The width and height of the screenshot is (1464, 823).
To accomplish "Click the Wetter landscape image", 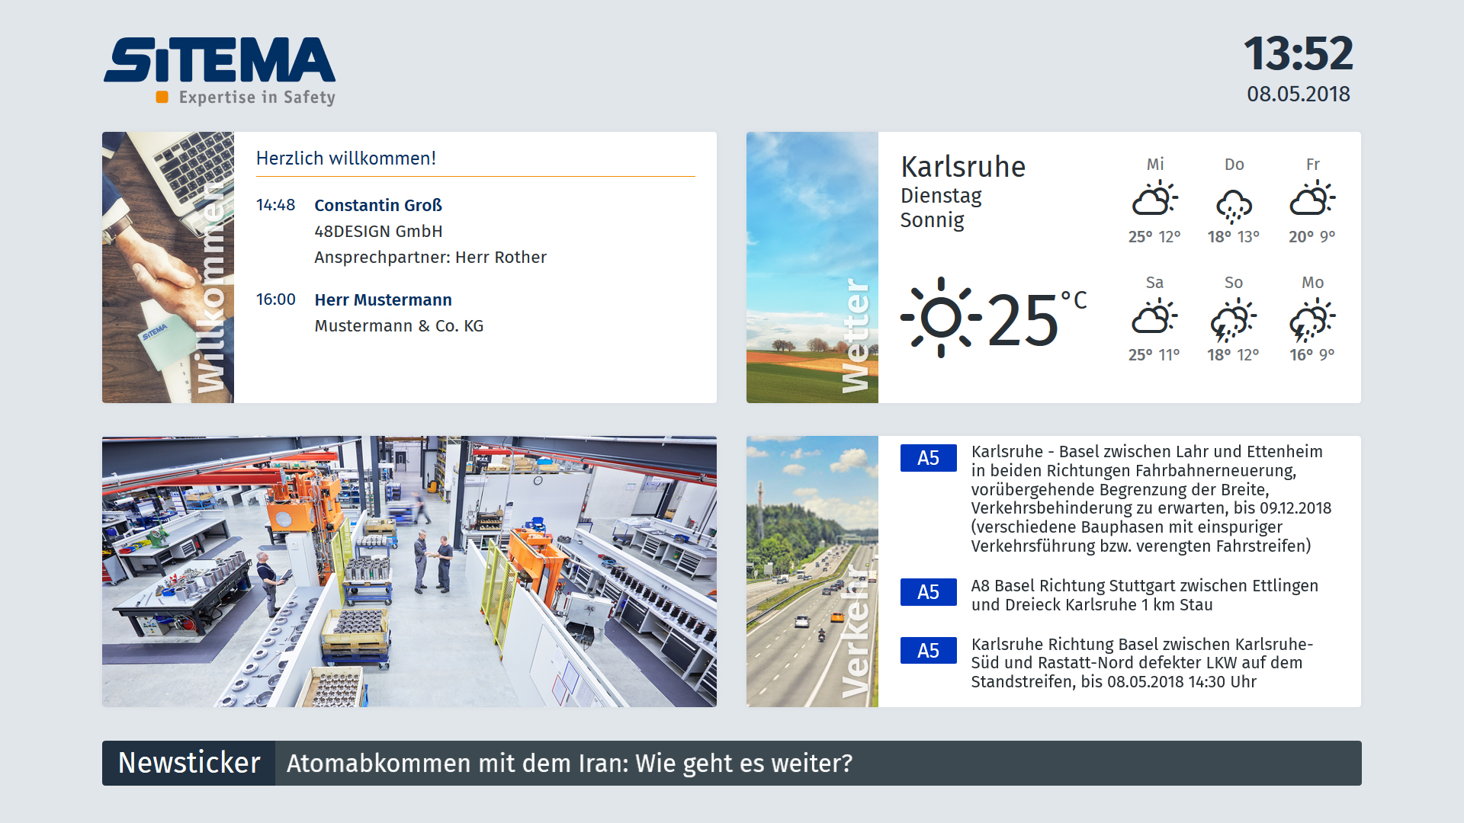I will coord(812,267).
